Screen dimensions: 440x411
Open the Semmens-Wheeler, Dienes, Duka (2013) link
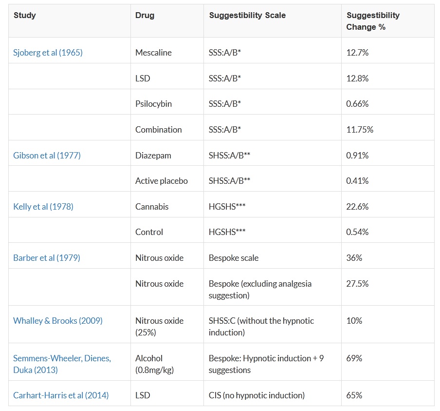point(62,364)
